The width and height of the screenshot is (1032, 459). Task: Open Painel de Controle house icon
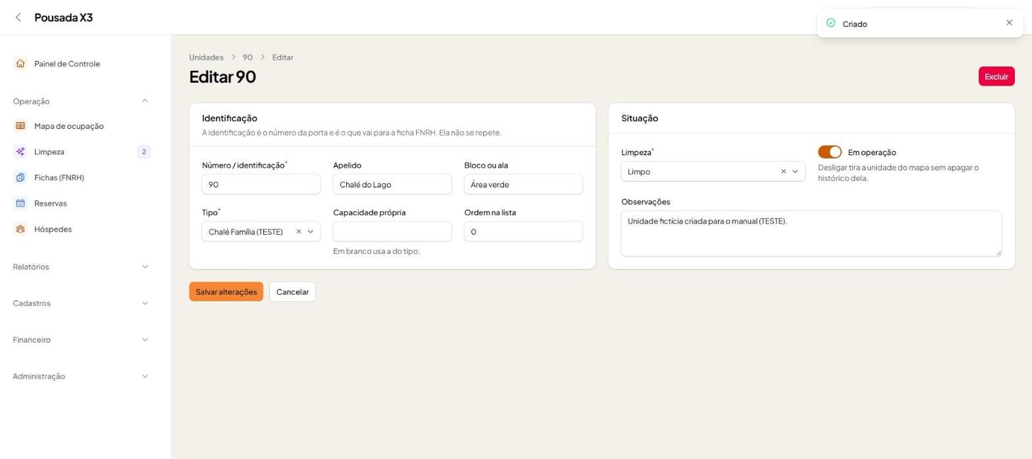(x=20, y=64)
